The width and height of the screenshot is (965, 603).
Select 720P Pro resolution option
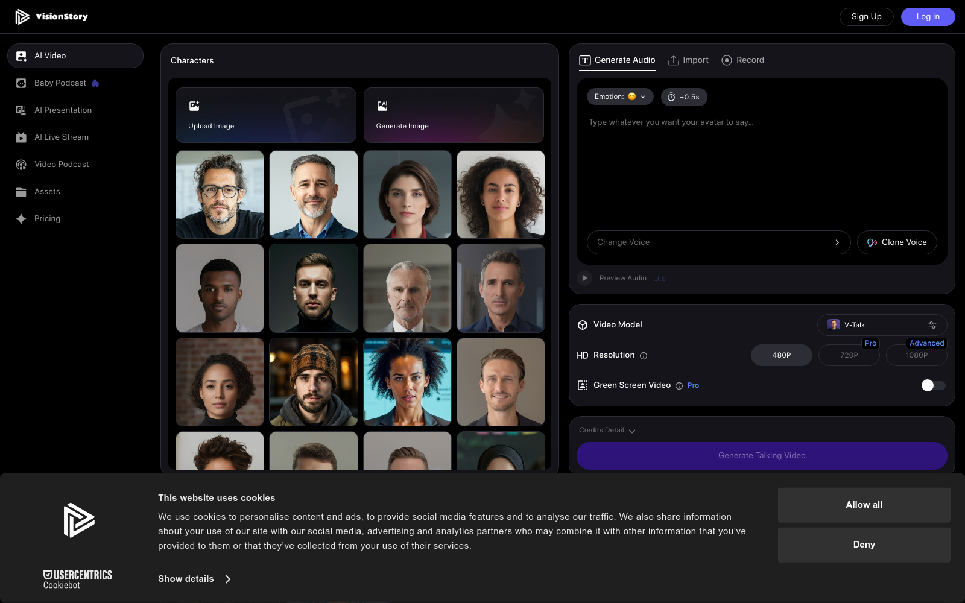pyautogui.click(x=849, y=355)
